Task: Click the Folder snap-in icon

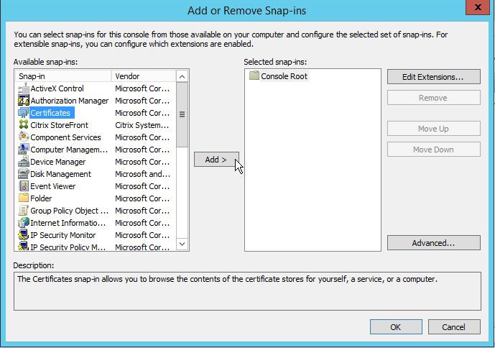Action: [24, 198]
